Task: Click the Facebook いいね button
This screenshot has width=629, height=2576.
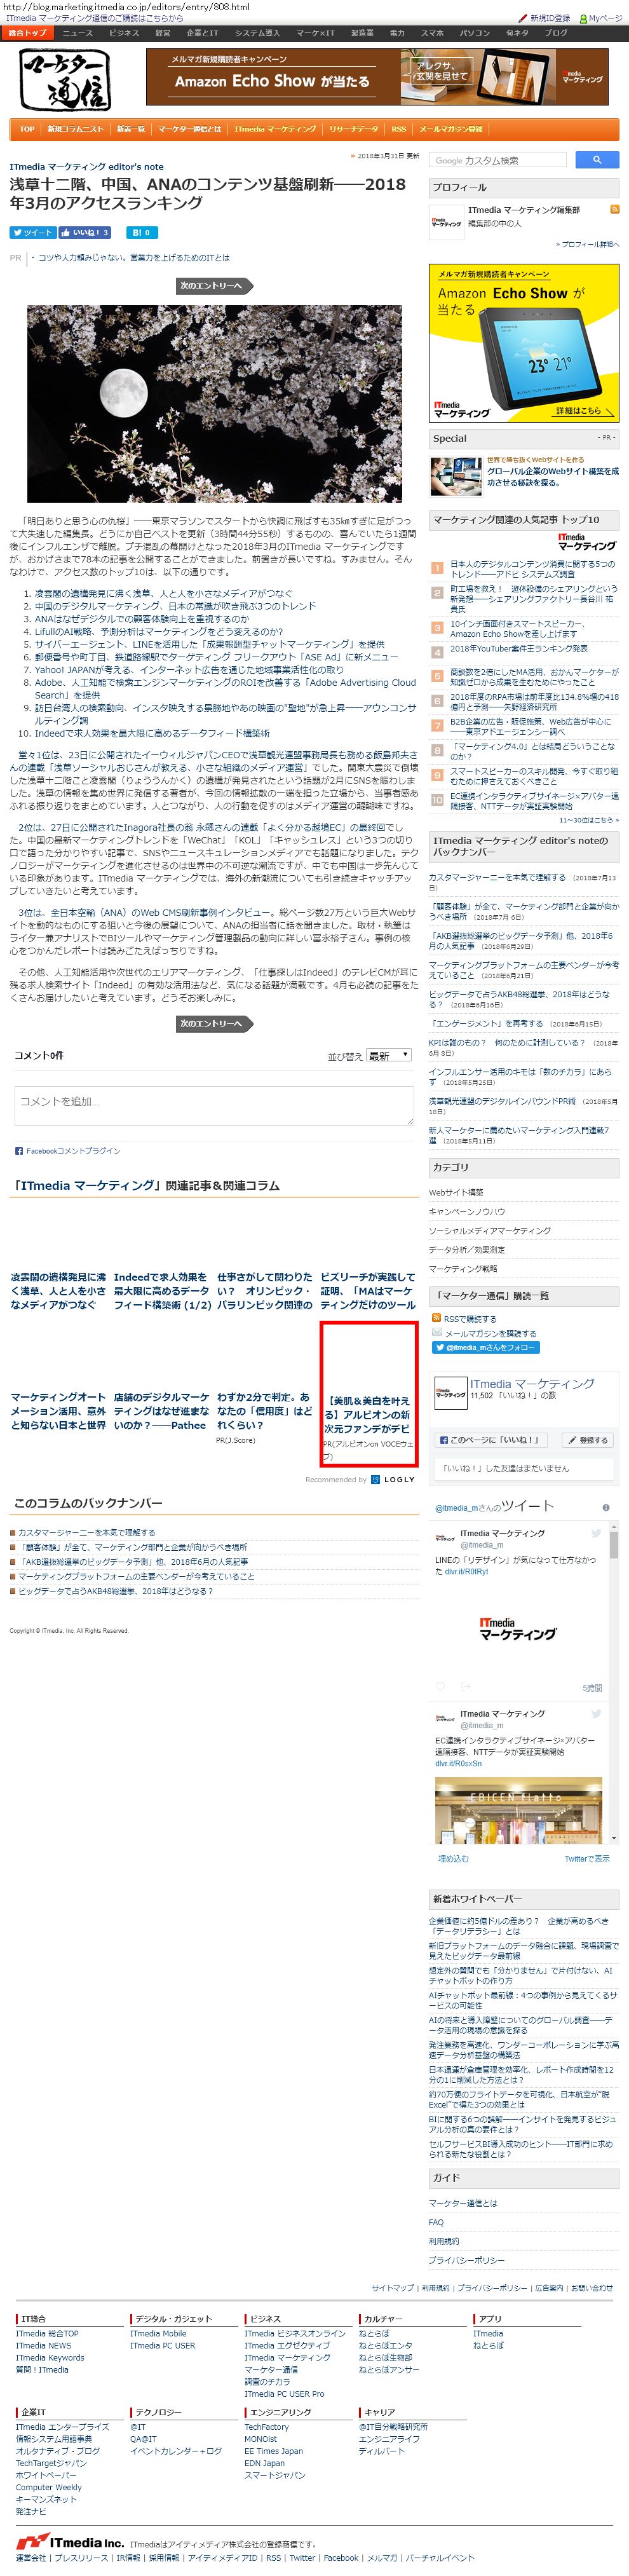Action: [85, 232]
